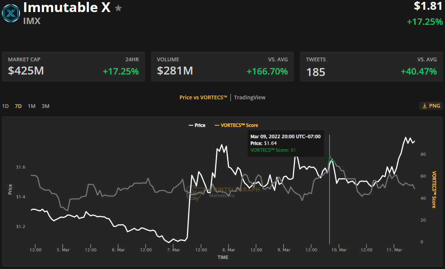The image size is (445, 269).
Task: Select the 1D time range
Action: coord(5,106)
